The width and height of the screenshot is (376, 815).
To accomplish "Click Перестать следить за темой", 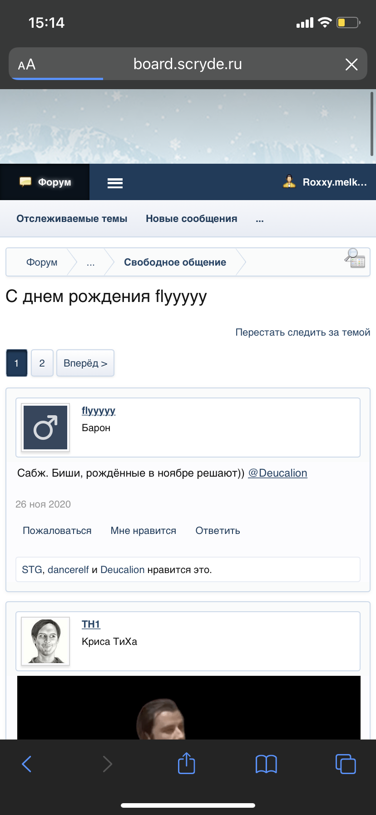I will (303, 332).
